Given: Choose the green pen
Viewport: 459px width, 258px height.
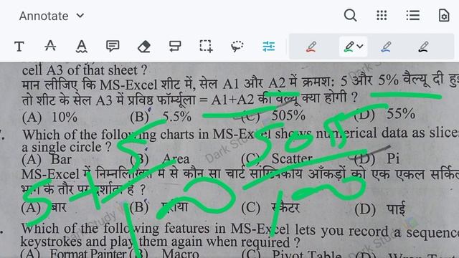Looking at the screenshot, I should (349, 47).
